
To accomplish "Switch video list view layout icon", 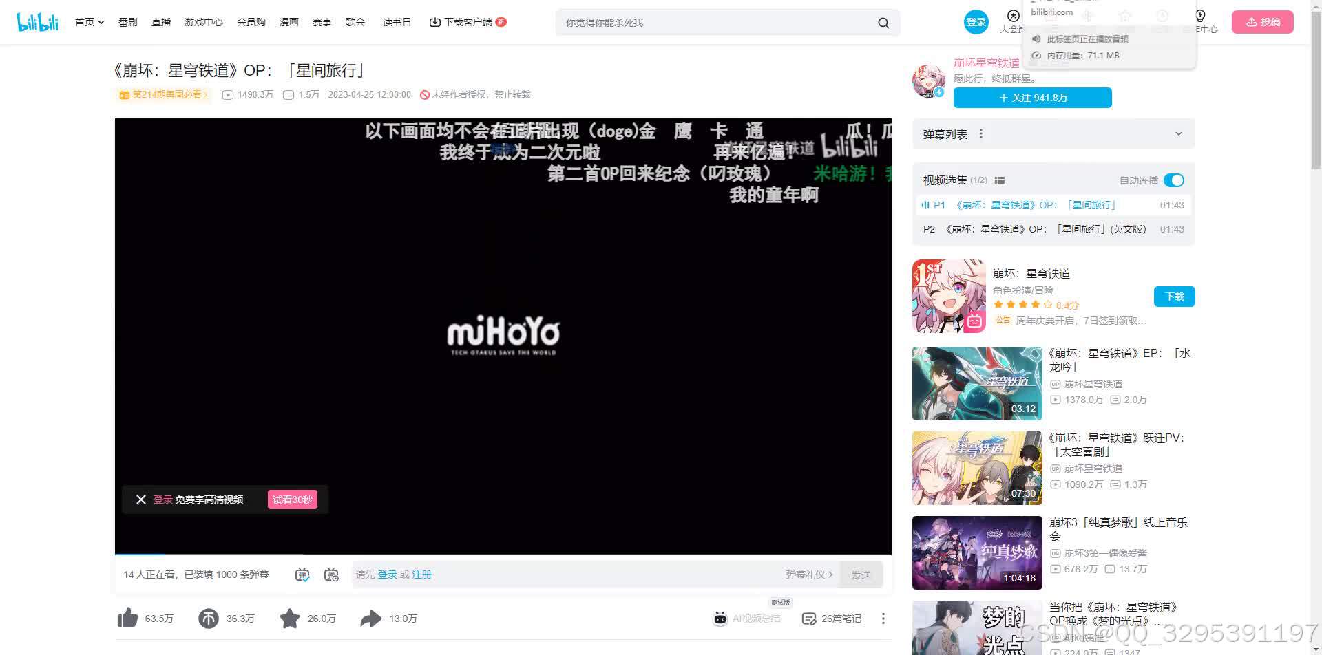I will pyautogui.click(x=1000, y=180).
